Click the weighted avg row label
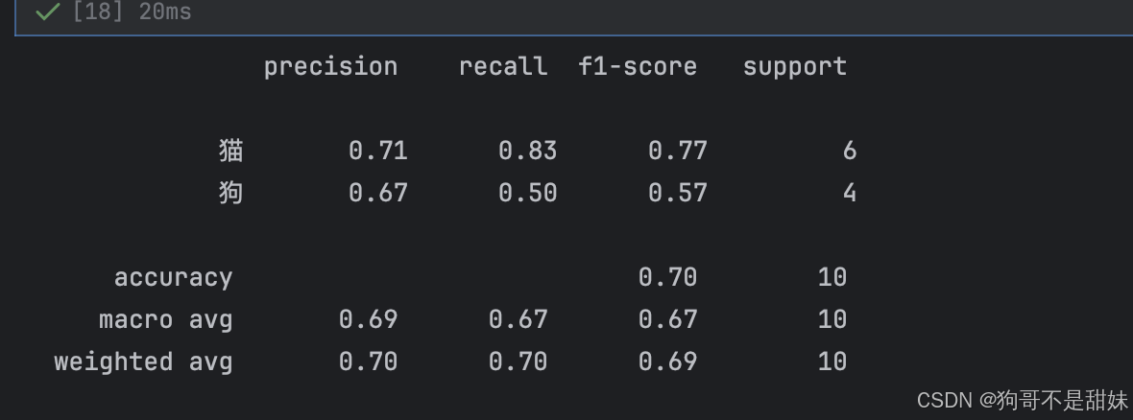The image size is (1133, 420). point(144,362)
